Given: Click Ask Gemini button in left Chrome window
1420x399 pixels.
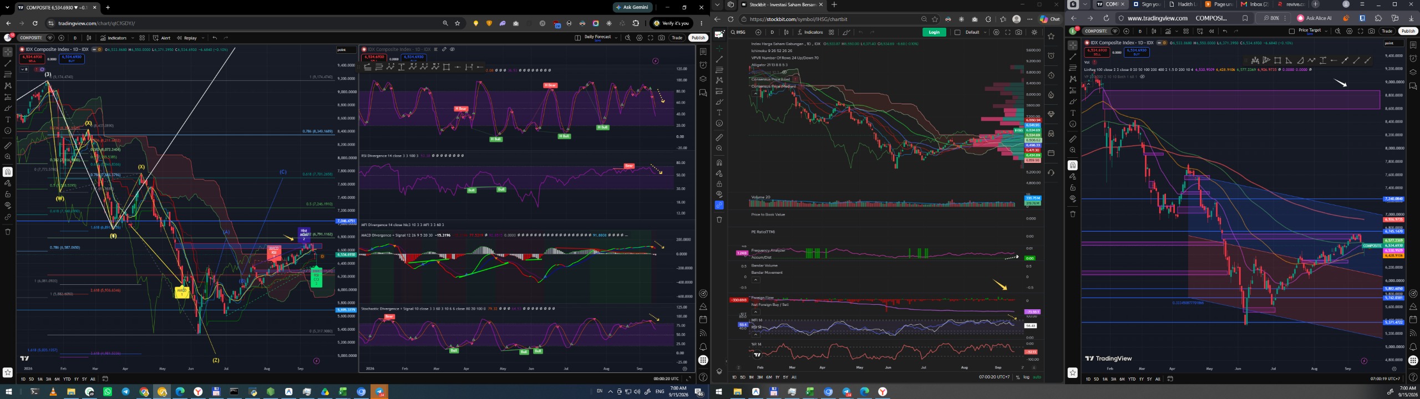Looking at the screenshot, I should pos(634,7).
